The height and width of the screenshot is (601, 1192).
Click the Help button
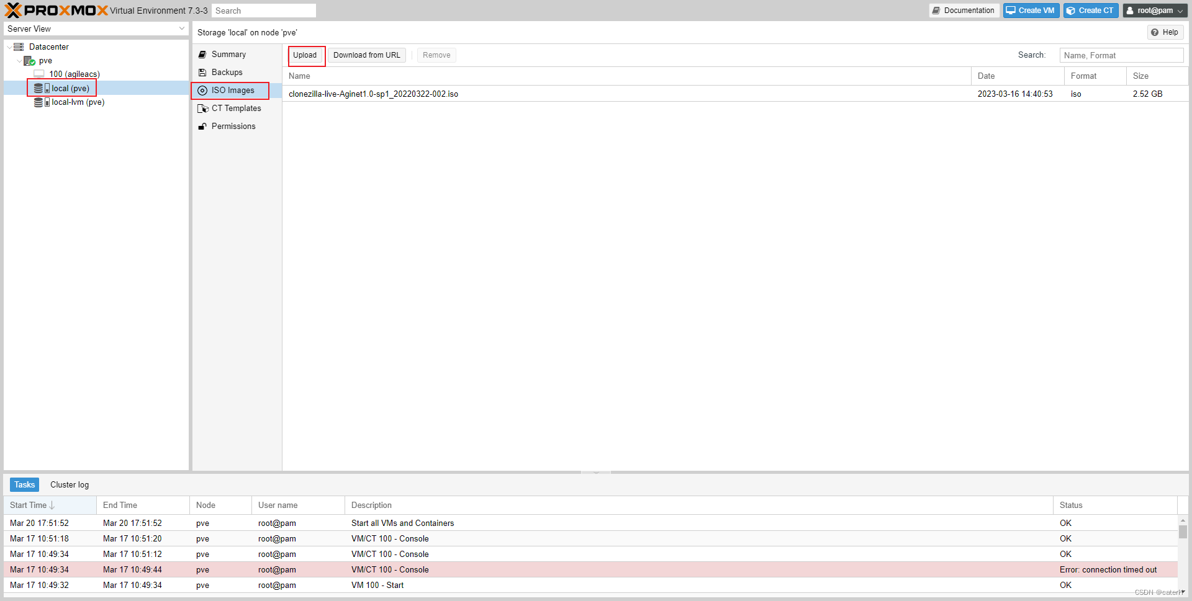coord(1165,32)
